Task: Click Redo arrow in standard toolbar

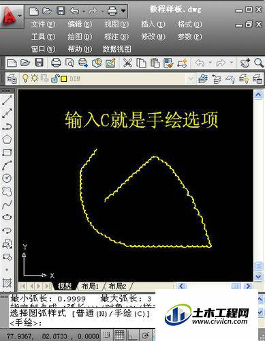Action: tap(221, 63)
